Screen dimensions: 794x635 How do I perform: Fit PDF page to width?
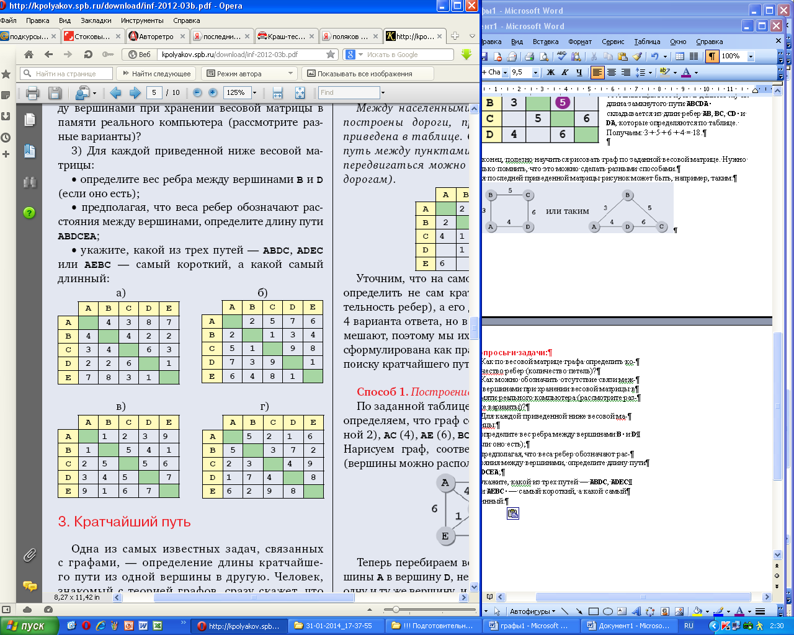coord(277,93)
